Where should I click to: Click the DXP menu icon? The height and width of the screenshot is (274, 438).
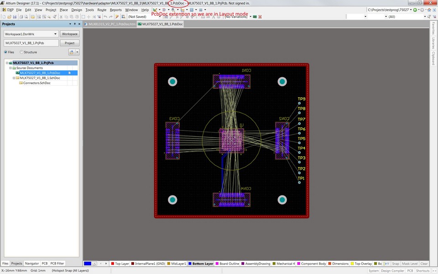(8, 10)
